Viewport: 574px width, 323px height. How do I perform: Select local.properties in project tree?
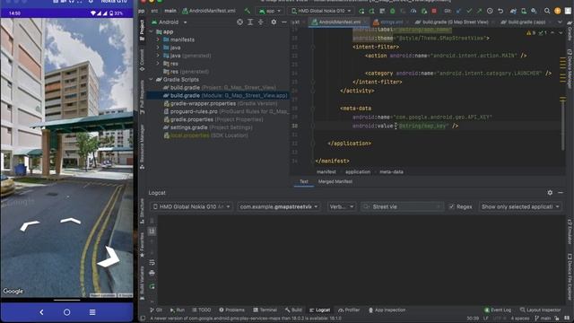click(x=189, y=135)
